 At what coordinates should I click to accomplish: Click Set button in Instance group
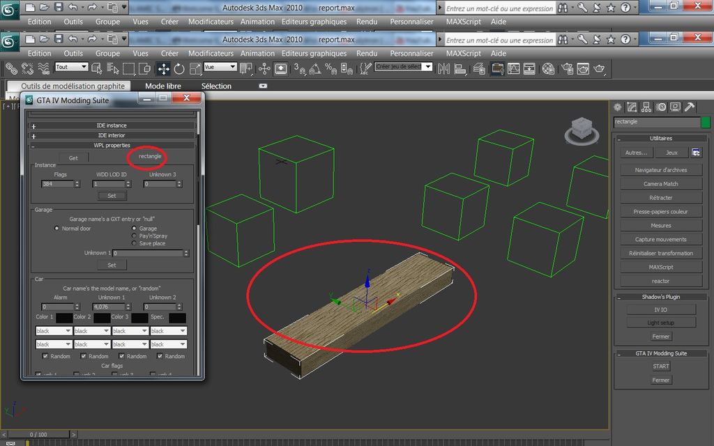[x=112, y=196]
